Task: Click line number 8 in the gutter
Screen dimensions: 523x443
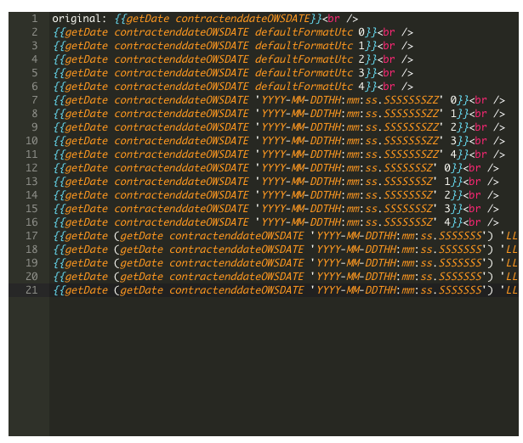Action: (x=35, y=114)
